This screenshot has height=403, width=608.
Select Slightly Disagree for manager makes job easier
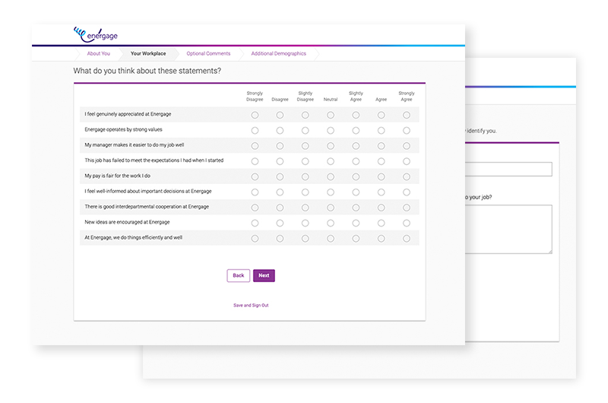pyautogui.click(x=306, y=146)
